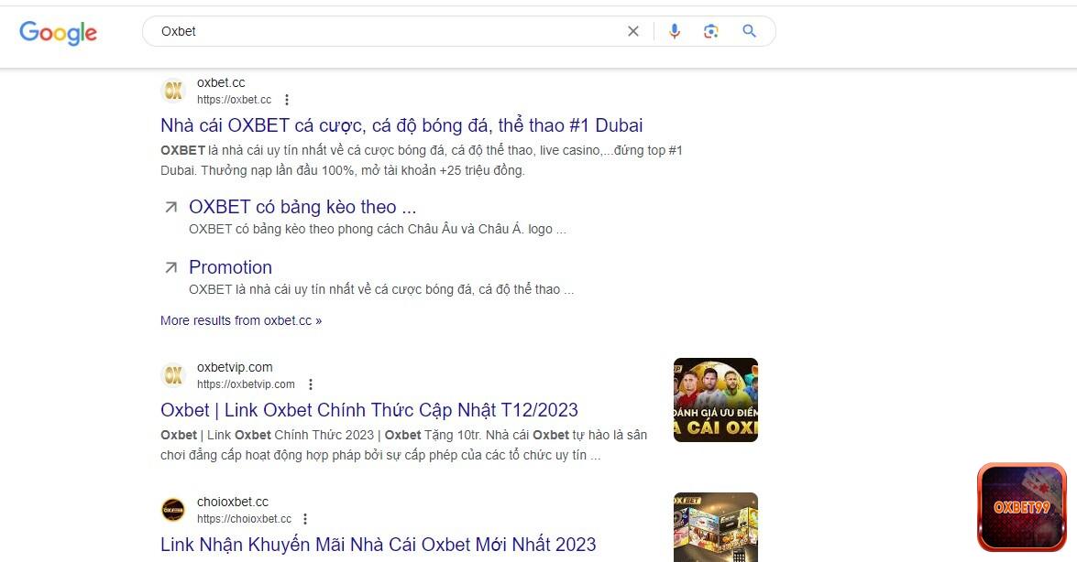Open the 'OXBET có bảng kèo theo ...' sitelink
The image size is (1077, 562).
tap(302, 207)
